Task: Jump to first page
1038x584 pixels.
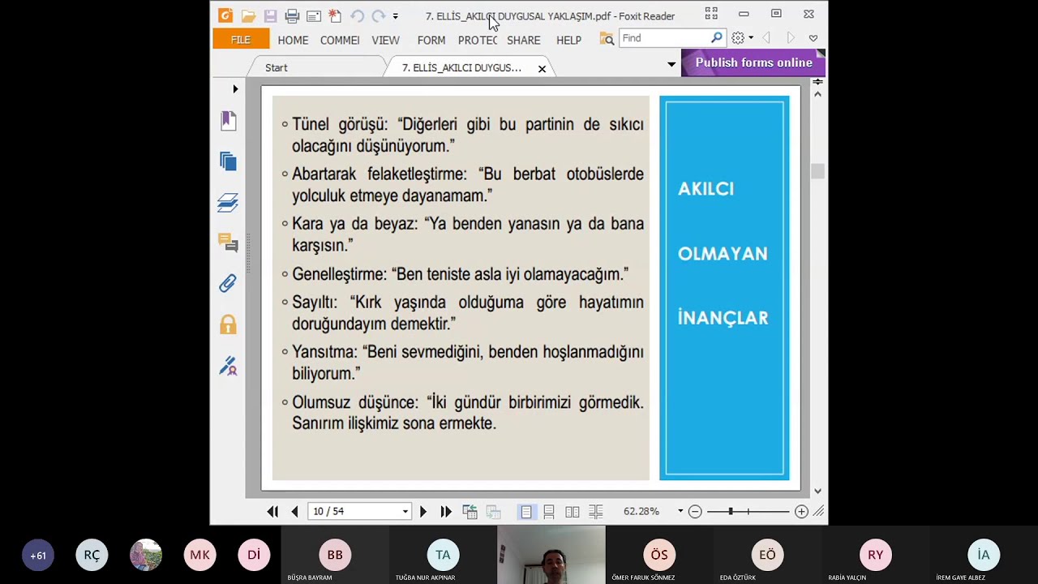Action: coord(272,511)
